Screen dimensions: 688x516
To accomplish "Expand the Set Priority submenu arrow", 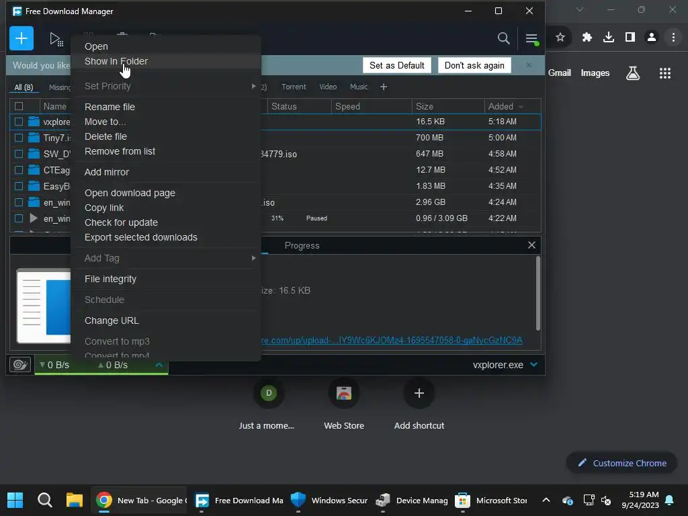I will click(253, 86).
